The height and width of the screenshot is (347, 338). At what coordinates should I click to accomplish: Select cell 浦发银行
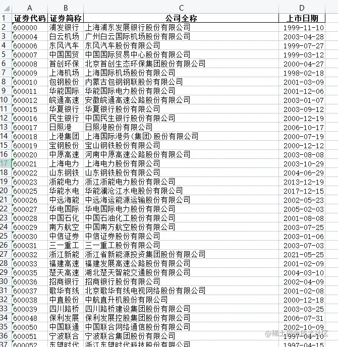(66, 27)
